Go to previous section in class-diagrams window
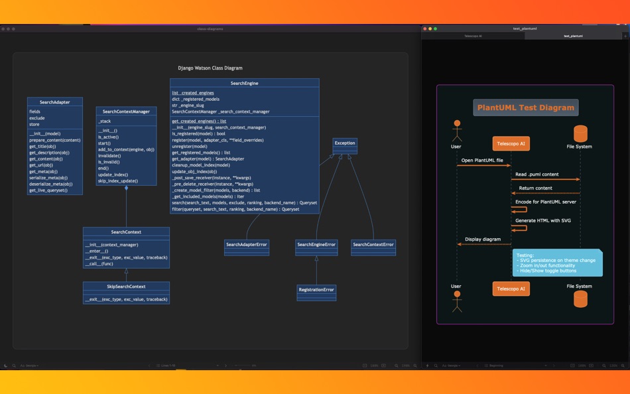The image size is (630, 394). coord(149,366)
